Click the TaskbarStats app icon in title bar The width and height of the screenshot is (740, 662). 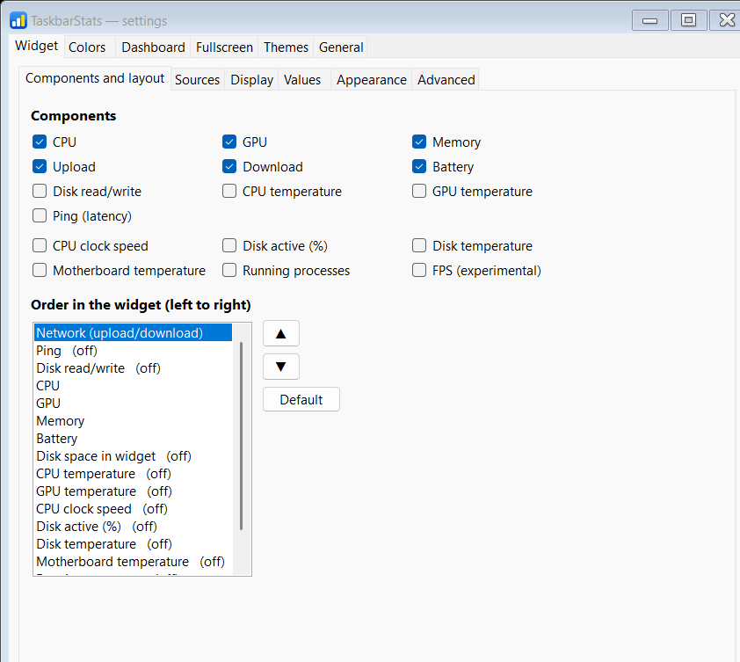18,21
